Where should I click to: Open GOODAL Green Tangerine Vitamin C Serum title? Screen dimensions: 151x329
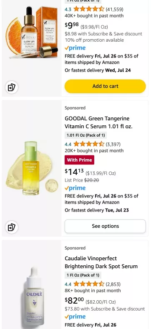pyautogui.click(x=98, y=122)
